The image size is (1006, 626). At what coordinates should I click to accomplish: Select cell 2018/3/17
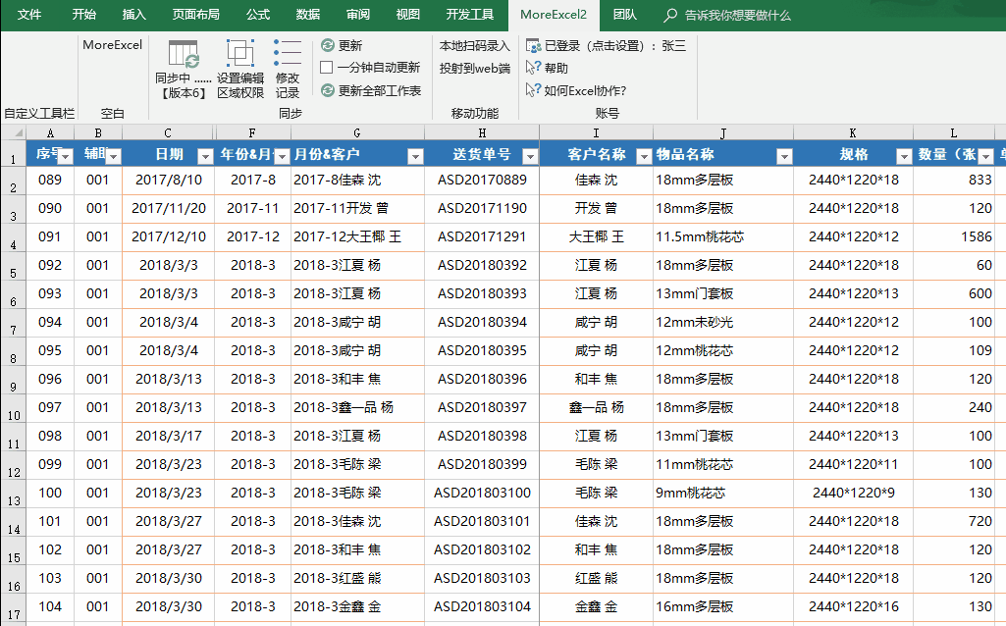pos(169,437)
